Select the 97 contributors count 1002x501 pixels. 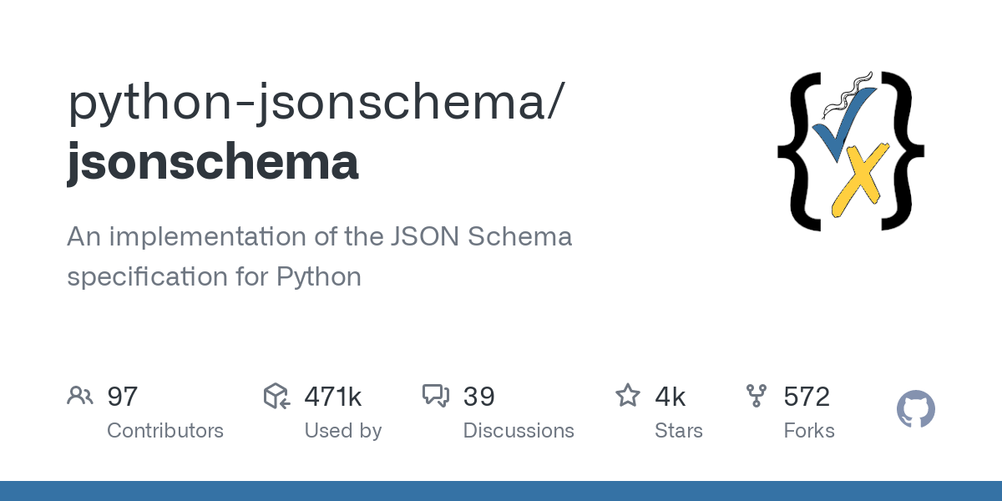click(x=123, y=397)
